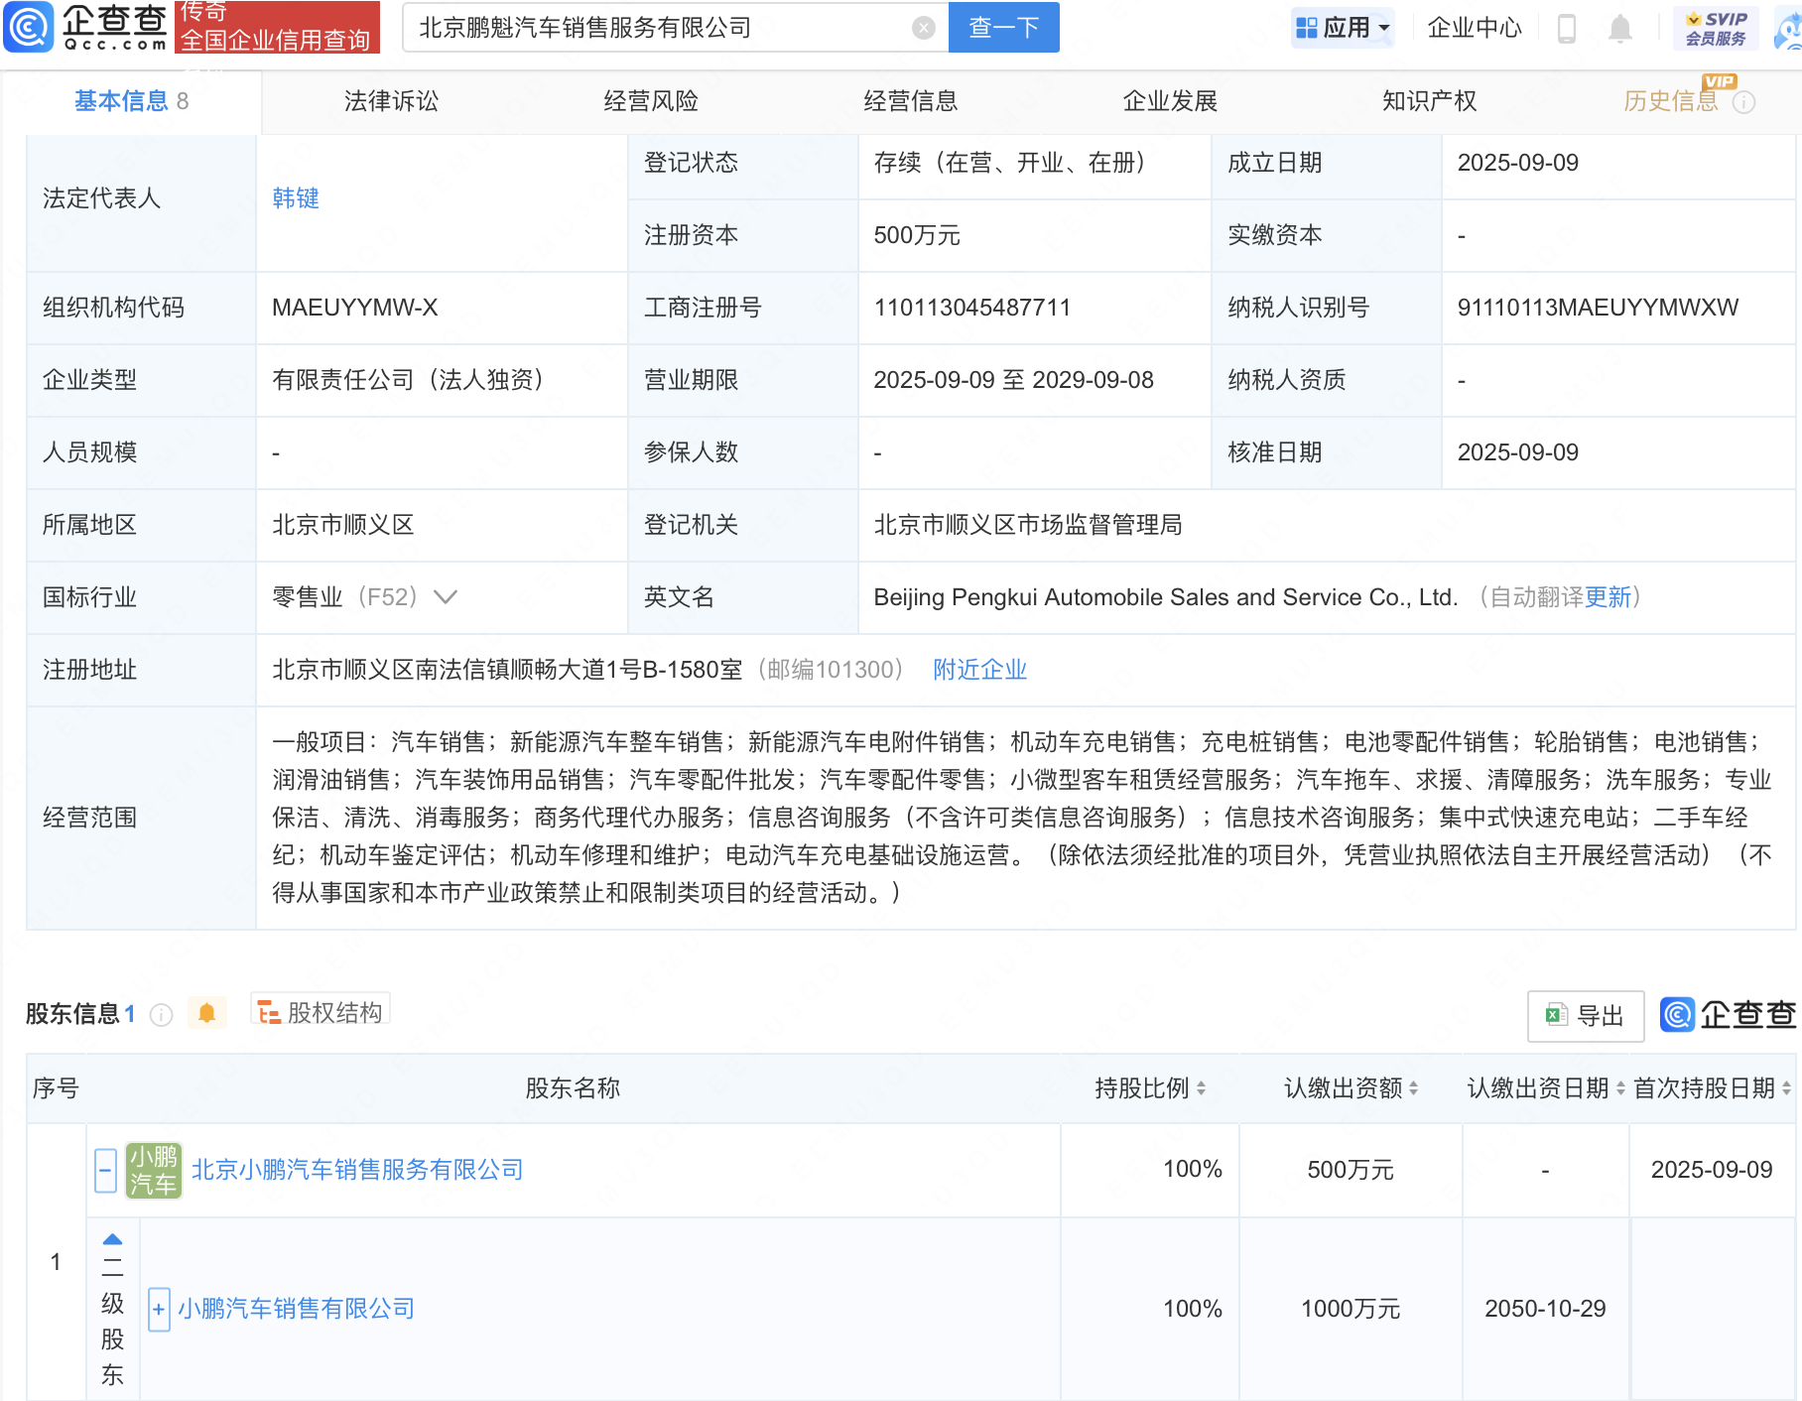Click the 企查查 logo in top left
1802x1401 pixels.
(84, 28)
